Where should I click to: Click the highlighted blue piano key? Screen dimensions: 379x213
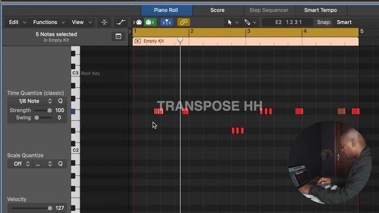click(73, 111)
